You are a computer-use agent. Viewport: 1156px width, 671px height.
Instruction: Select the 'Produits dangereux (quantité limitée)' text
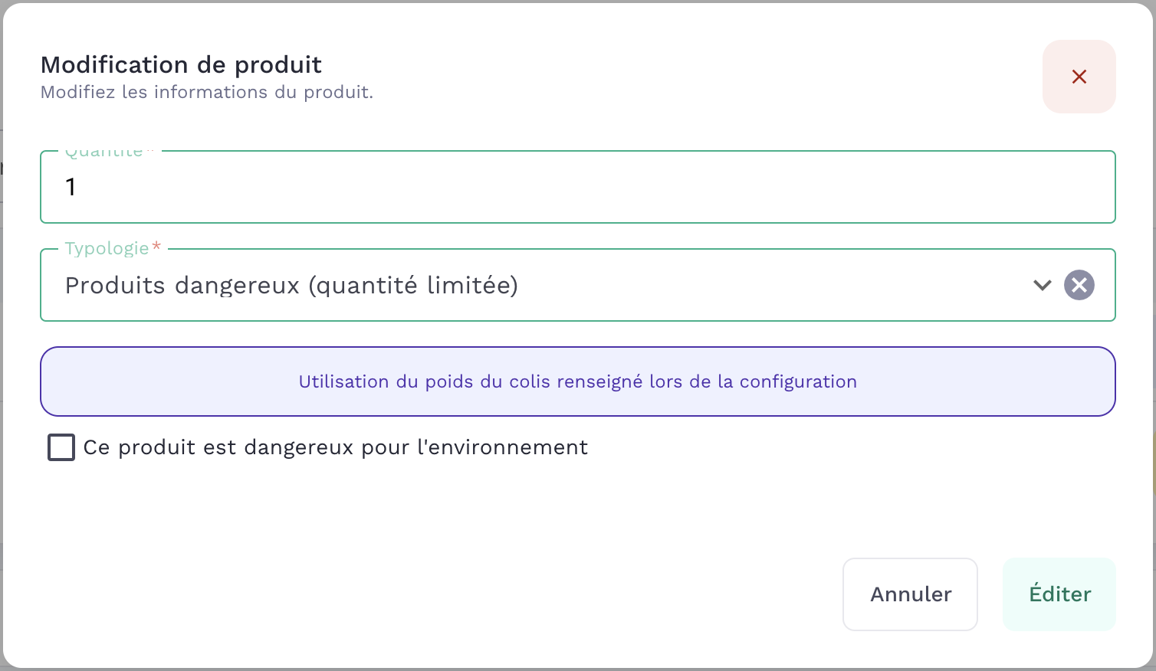click(291, 285)
